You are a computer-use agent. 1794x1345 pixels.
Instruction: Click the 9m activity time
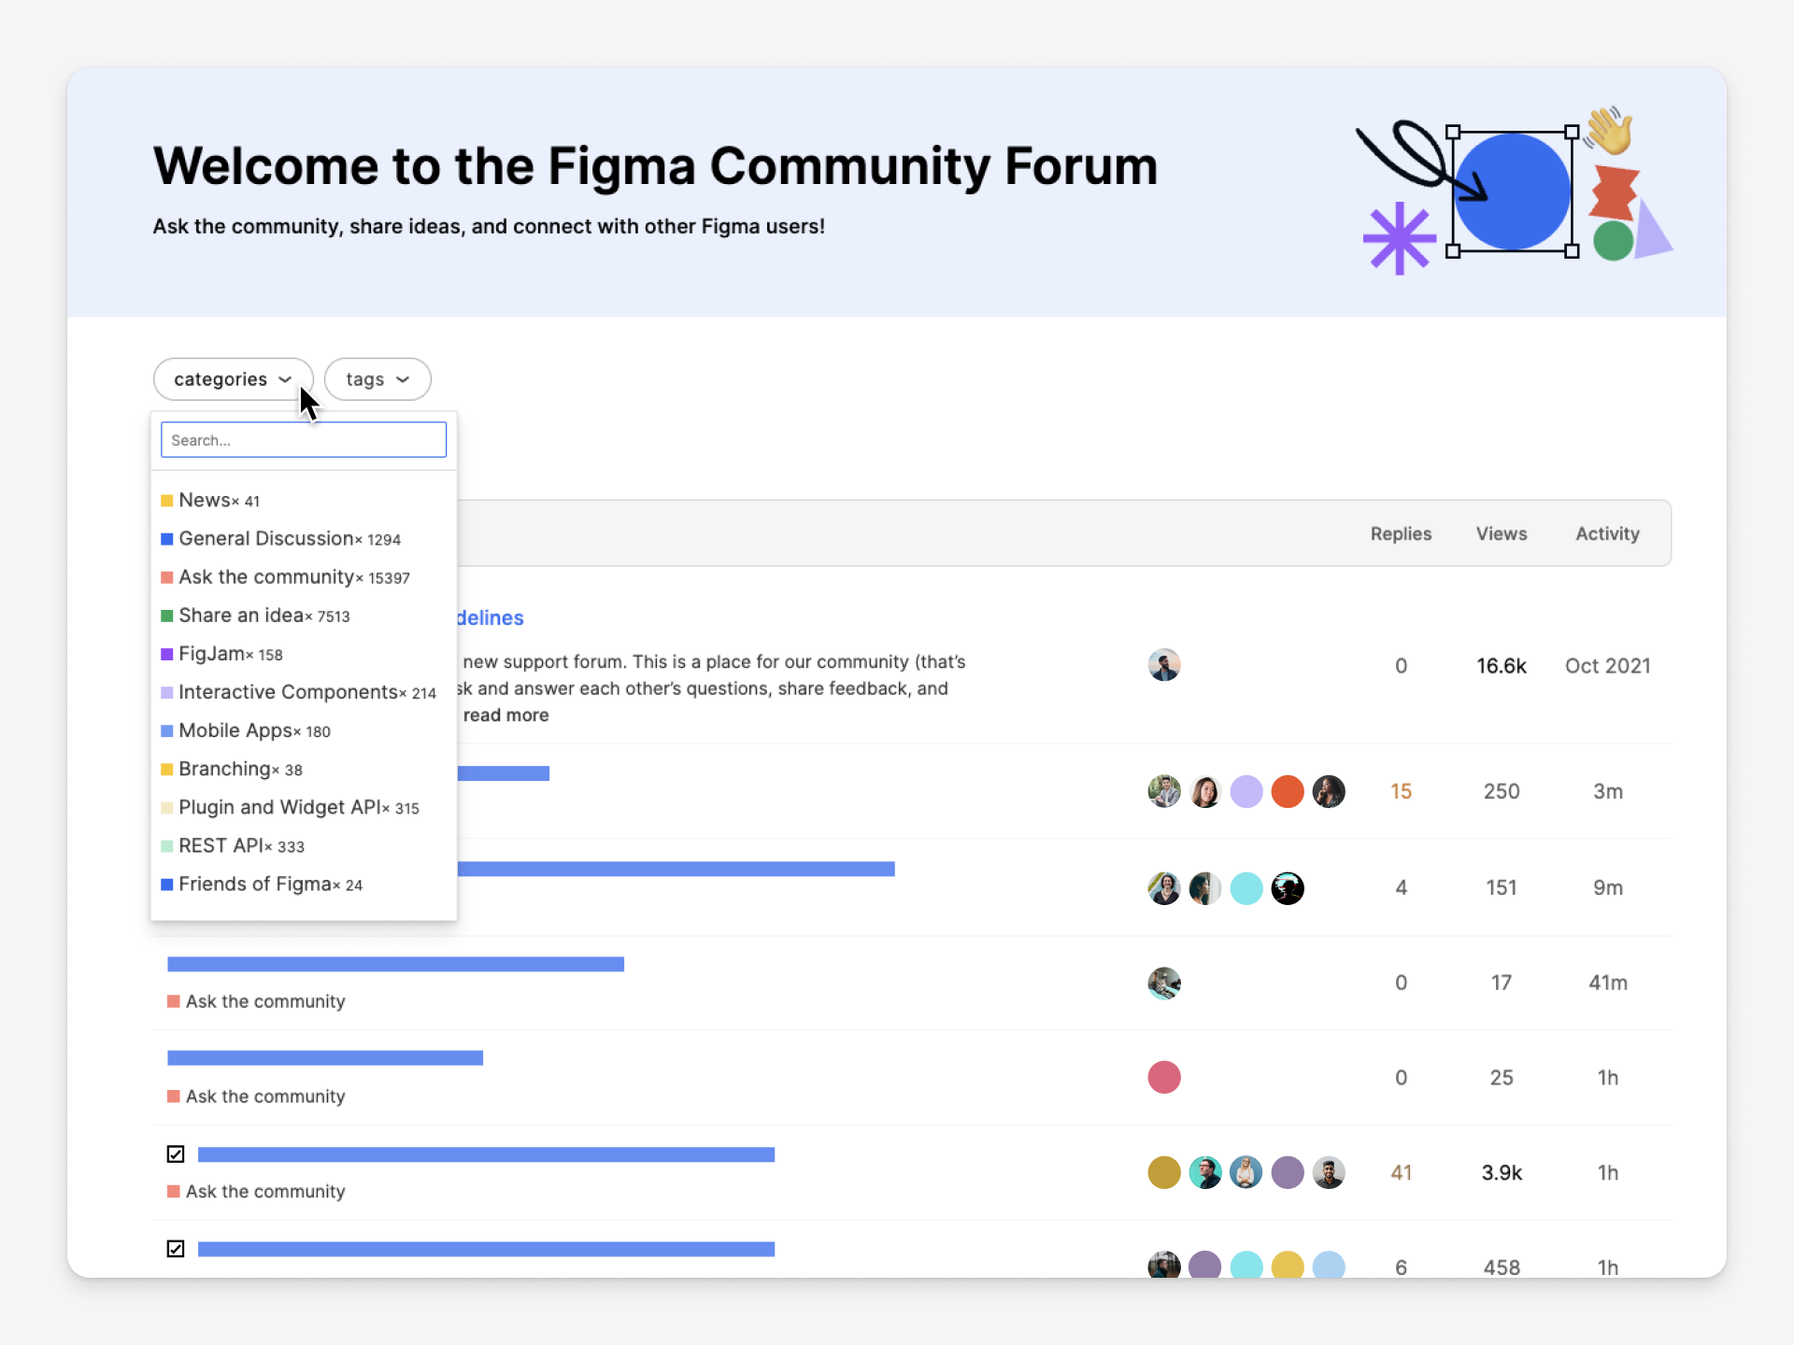1607,887
